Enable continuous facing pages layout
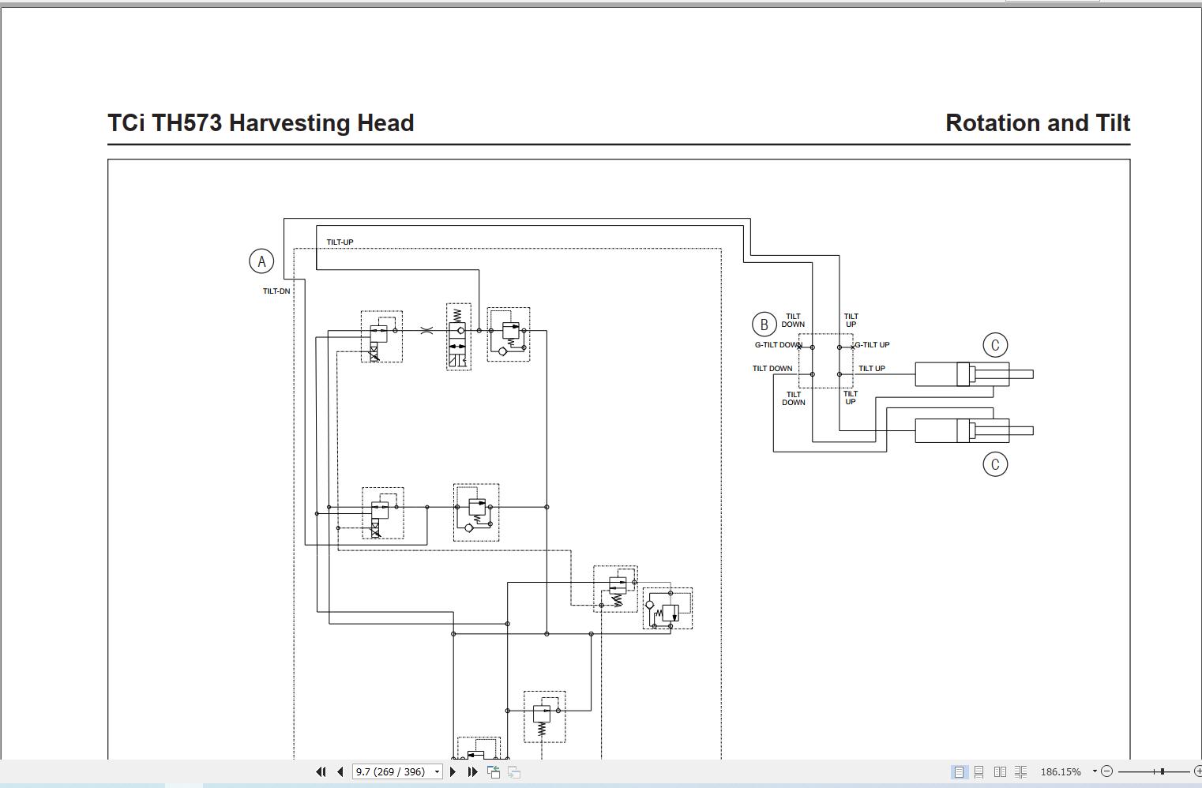 pos(1022,771)
